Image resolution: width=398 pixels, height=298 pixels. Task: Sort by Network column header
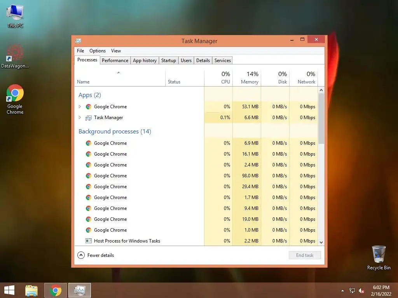click(x=304, y=78)
